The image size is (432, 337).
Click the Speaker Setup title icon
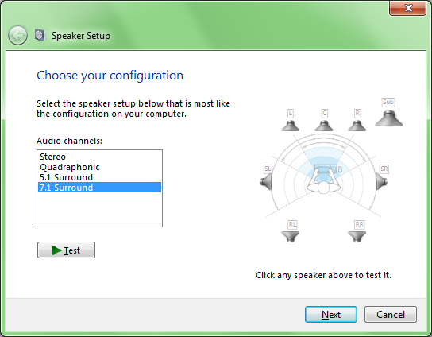[x=40, y=36]
